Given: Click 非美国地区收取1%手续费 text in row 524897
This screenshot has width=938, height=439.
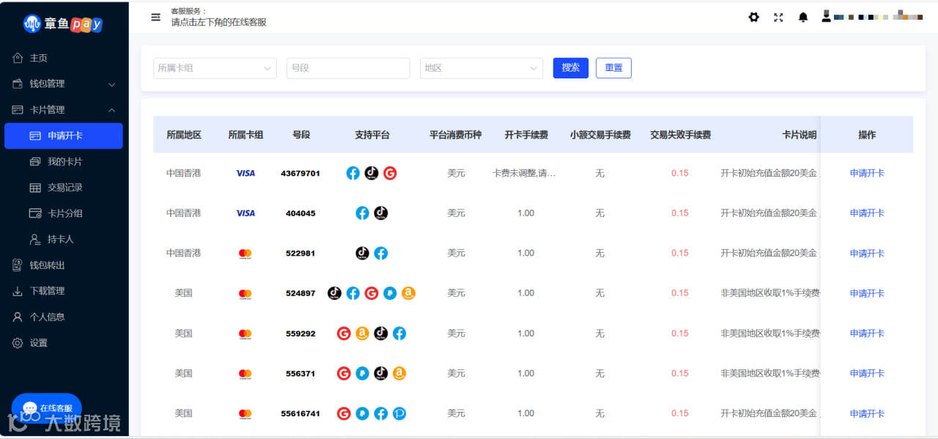Looking at the screenshot, I should point(770,293).
